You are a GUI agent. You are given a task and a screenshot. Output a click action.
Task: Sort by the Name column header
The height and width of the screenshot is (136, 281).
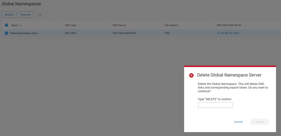coord(14,25)
